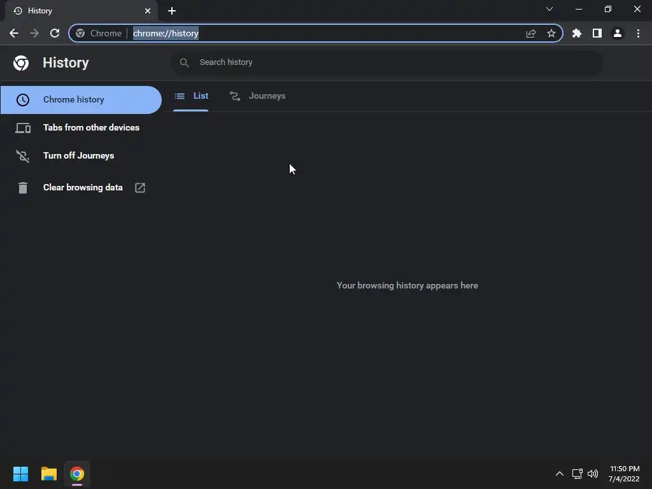
Task: Bookmark this tab with the star icon
Action: point(551,33)
